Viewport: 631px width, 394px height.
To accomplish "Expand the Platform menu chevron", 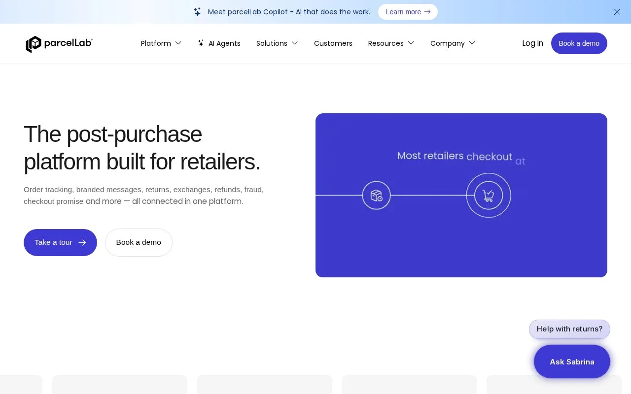I will (178, 43).
